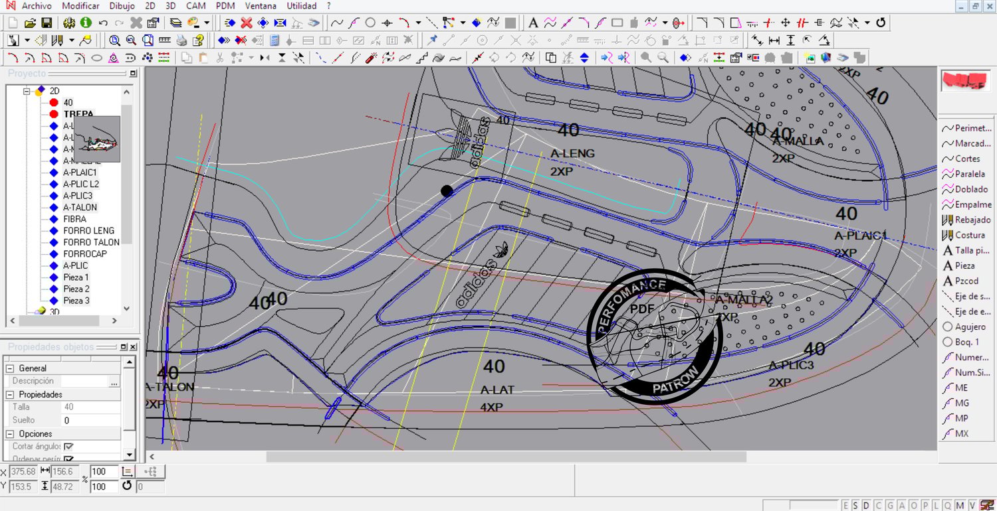The height and width of the screenshot is (511, 997).
Task: Collapse the Opciones section
Action: pos(9,433)
